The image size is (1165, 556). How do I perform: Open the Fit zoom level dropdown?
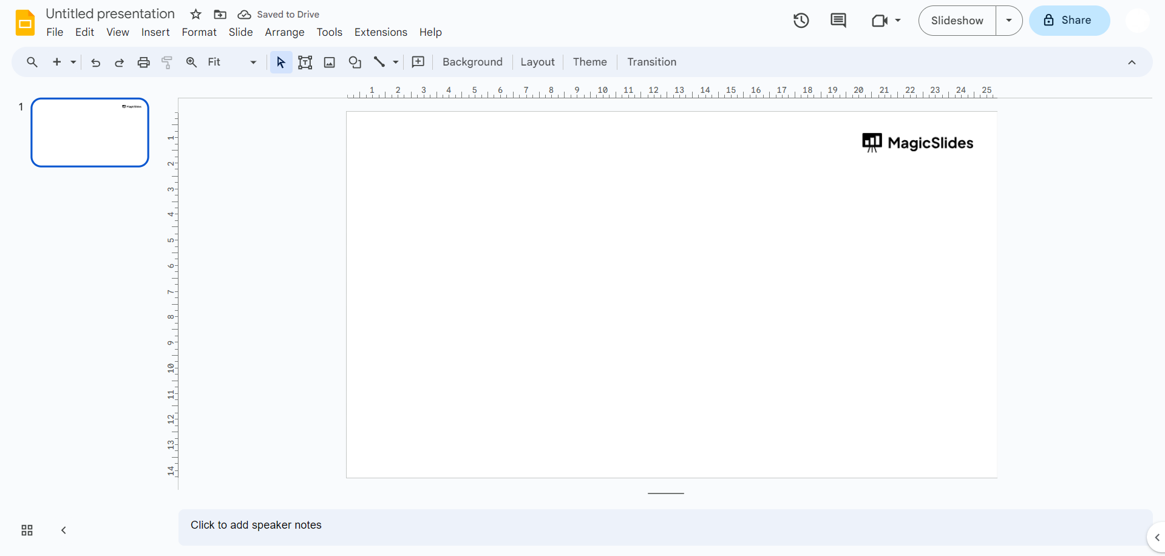(232, 62)
